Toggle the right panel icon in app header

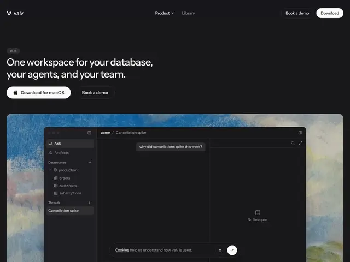coord(300,133)
